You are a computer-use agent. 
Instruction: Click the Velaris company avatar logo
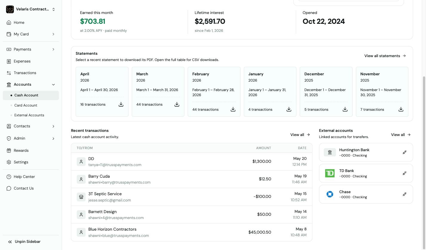point(10,9)
